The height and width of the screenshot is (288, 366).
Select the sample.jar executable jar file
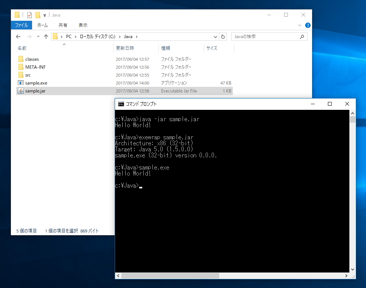tap(35, 91)
